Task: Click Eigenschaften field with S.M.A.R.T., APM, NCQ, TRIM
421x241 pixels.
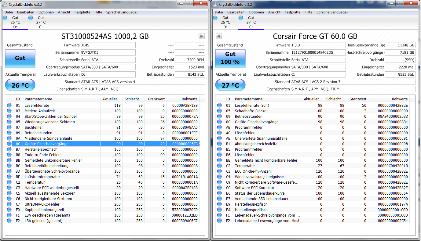Action: pyautogui.click(x=353, y=89)
